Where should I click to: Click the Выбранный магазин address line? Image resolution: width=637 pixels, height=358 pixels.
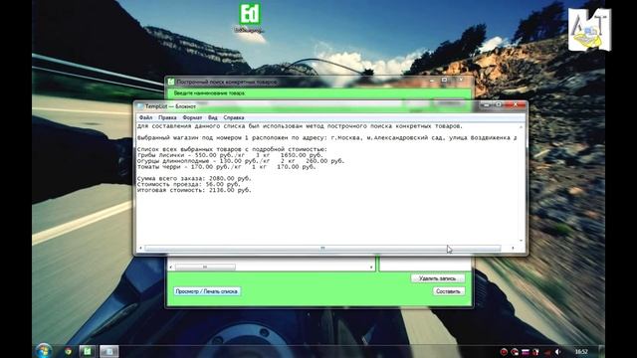pyautogui.click(x=326, y=137)
